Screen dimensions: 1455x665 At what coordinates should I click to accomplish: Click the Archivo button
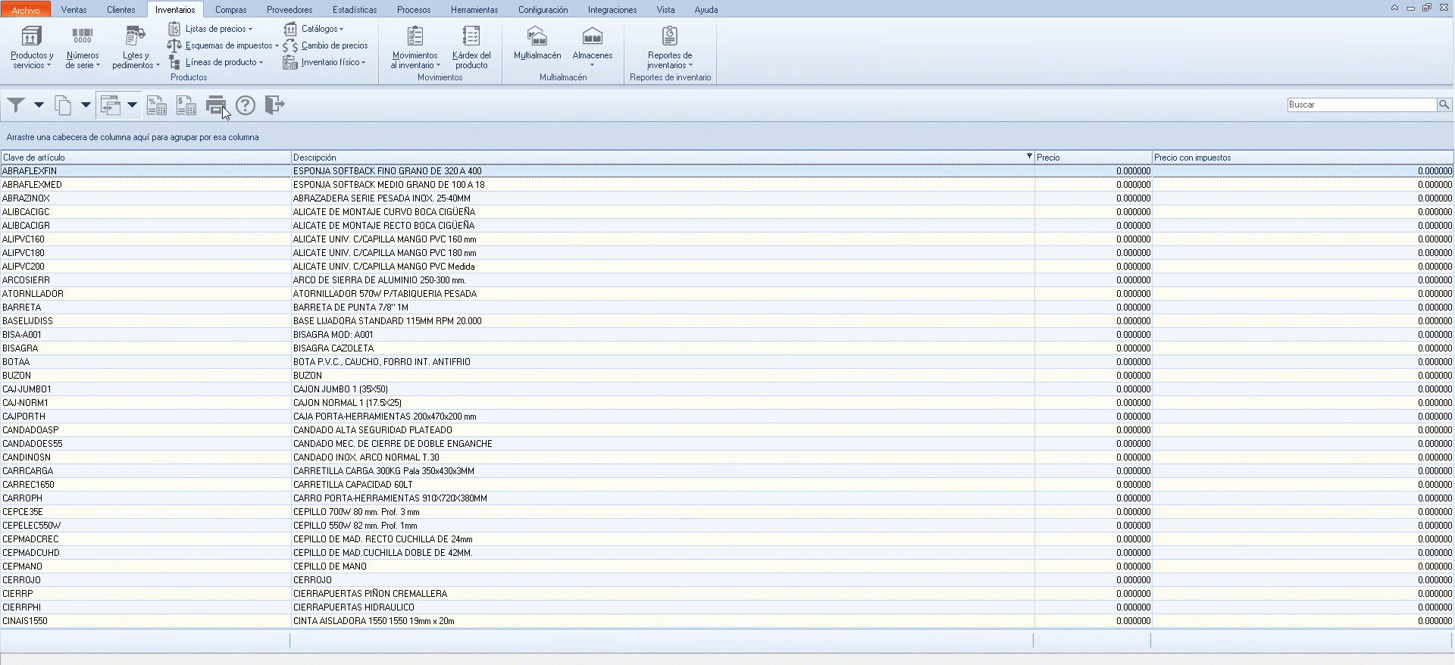coord(26,10)
